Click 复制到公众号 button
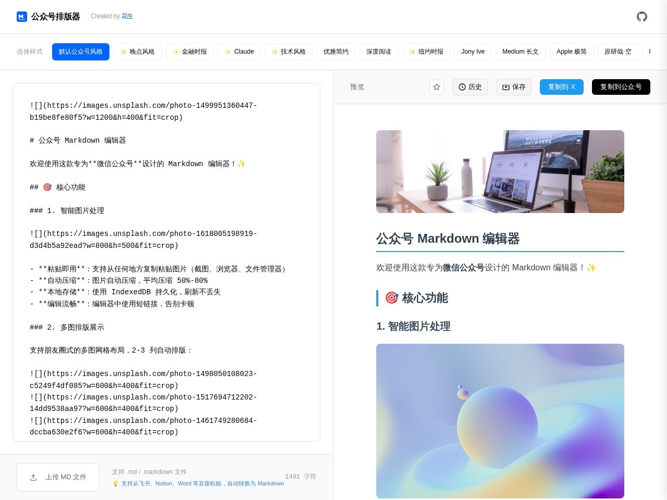This screenshot has width=667, height=500. click(x=621, y=87)
